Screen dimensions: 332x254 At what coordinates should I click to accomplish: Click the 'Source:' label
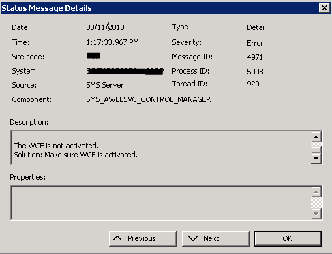(x=25, y=85)
